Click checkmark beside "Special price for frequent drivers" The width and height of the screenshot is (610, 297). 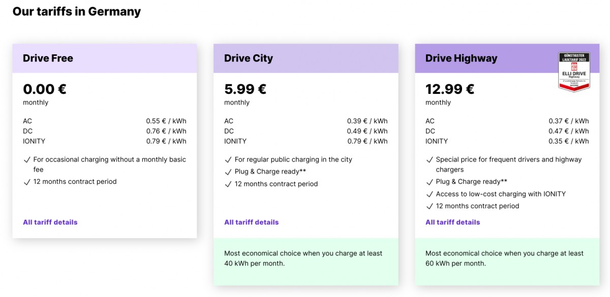point(430,159)
